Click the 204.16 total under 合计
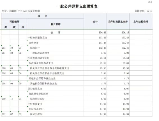159x121 pixels. (x=102, y=32)
